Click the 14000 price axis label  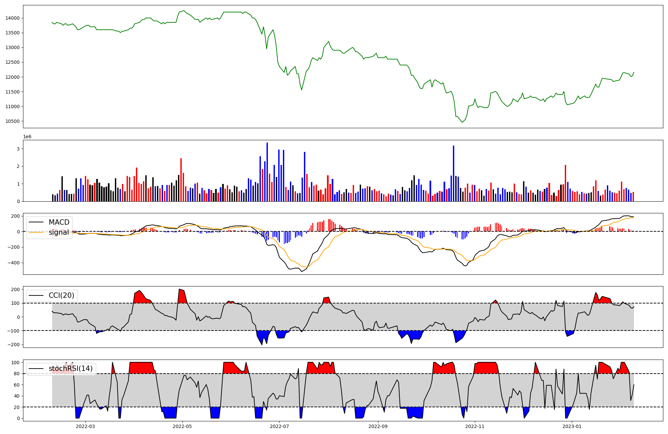tap(13, 18)
